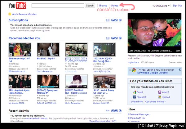Move the Subscriptions module down

pos(116,20)
